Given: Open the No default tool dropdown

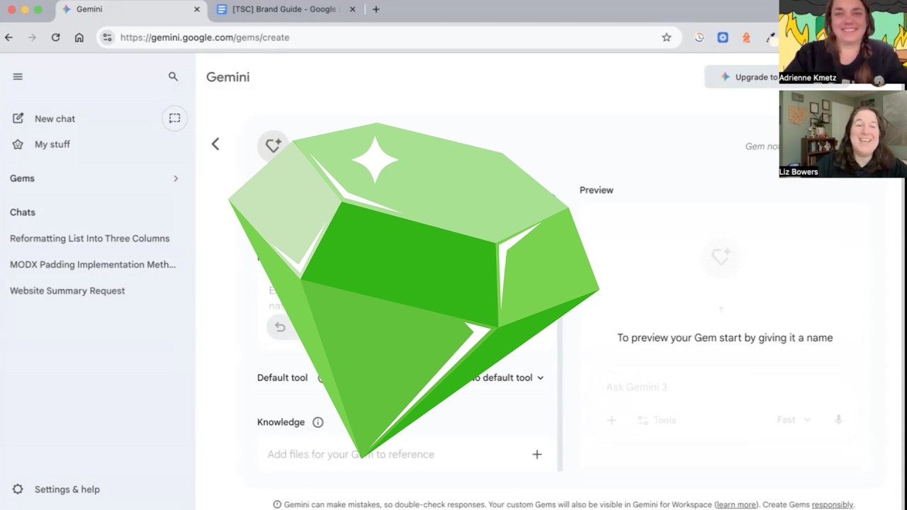Looking at the screenshot, I should tap(507, 378).
